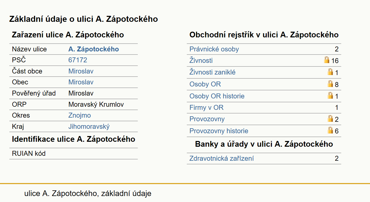Open the Právnické osoby link
Image resolution: width=370 pixels, height=202 pixels.
pos(214,49)
